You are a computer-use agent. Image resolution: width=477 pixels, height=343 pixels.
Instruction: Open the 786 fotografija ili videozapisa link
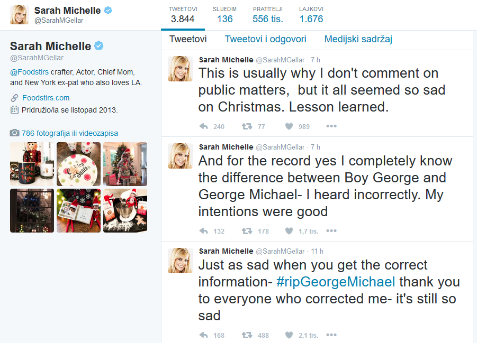click(x=70, y=133)
